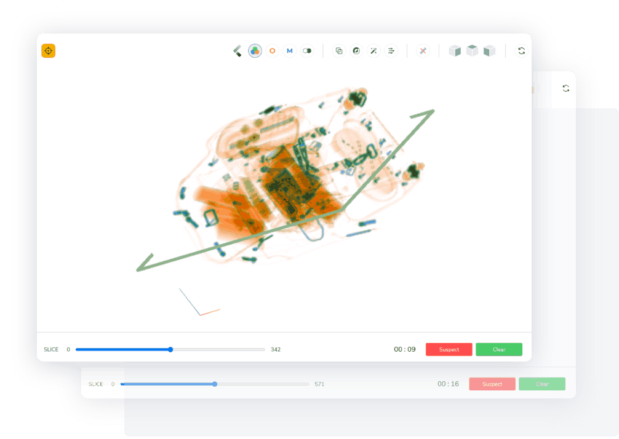
Task: Select the first cube view orientation
Action: point(455,51)
